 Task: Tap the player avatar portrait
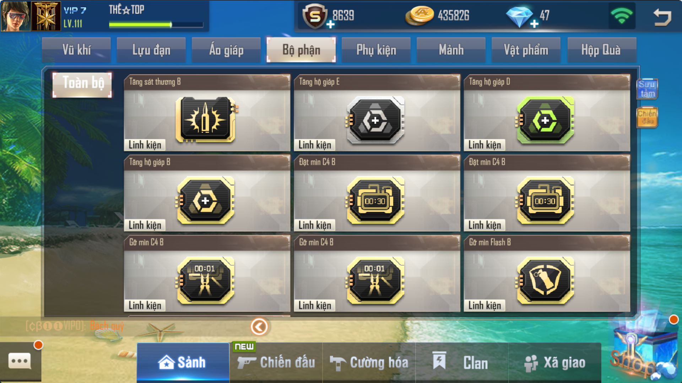15,16
